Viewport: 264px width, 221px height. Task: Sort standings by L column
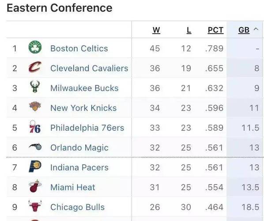click(x=189, y=30)
